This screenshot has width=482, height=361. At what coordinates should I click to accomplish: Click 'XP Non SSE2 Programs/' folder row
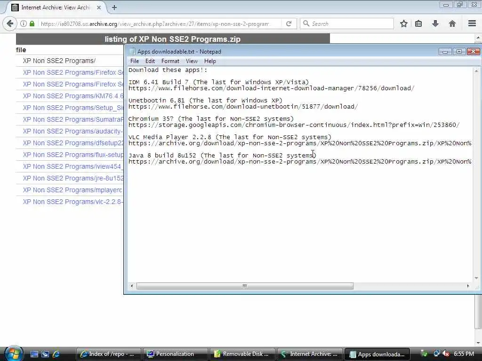point(59,61)
